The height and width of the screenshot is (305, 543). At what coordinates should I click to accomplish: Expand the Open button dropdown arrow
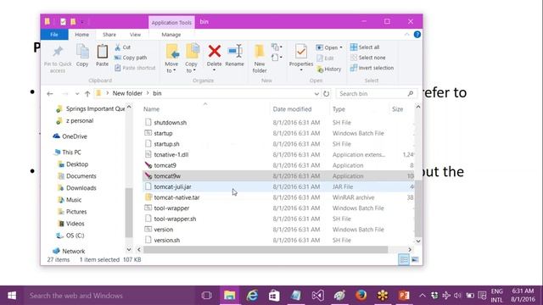tap(341, 47)
